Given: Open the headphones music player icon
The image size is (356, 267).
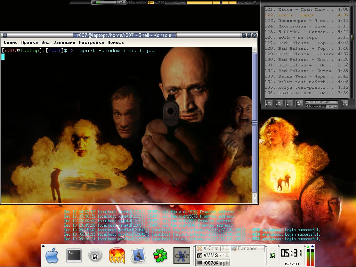Looking at the screenshot, I should coord(95,256).
